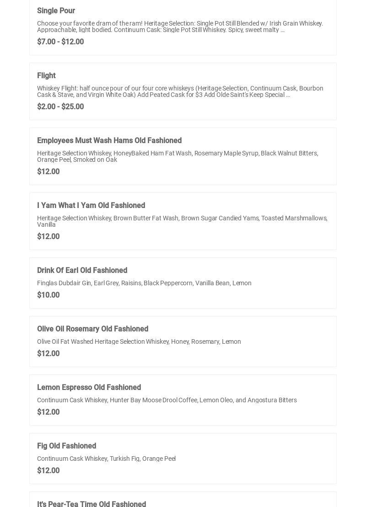Click Employees Must Wash Hams Old Fashioned
The height and width of the screenshot is (507, 366).
point(109,140)
